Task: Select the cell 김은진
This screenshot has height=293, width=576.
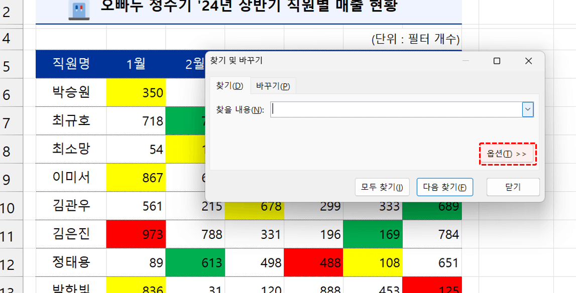Action: point(71,234)
